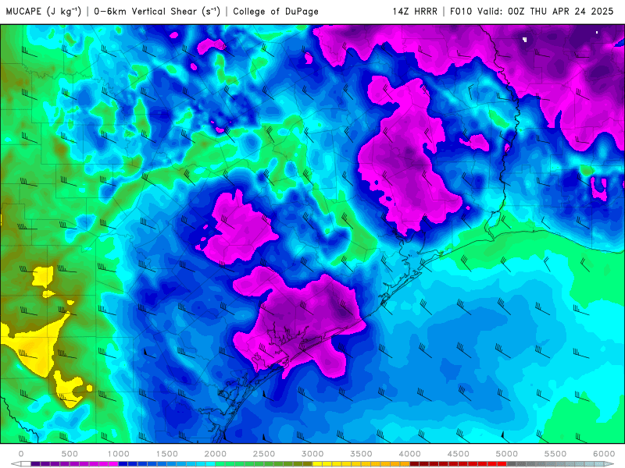Viewport: 625px width, 468px height.
Task: Click the left arrow end of the color bar
Action: pyautogui.click(x=16, y=464)
